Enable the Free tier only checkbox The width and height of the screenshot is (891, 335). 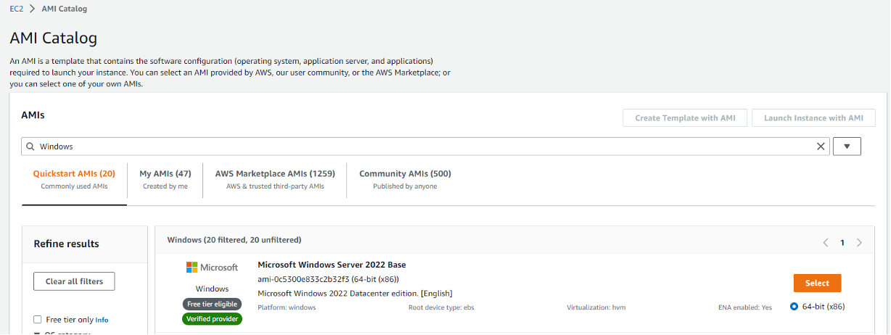[x=38, y=320]
